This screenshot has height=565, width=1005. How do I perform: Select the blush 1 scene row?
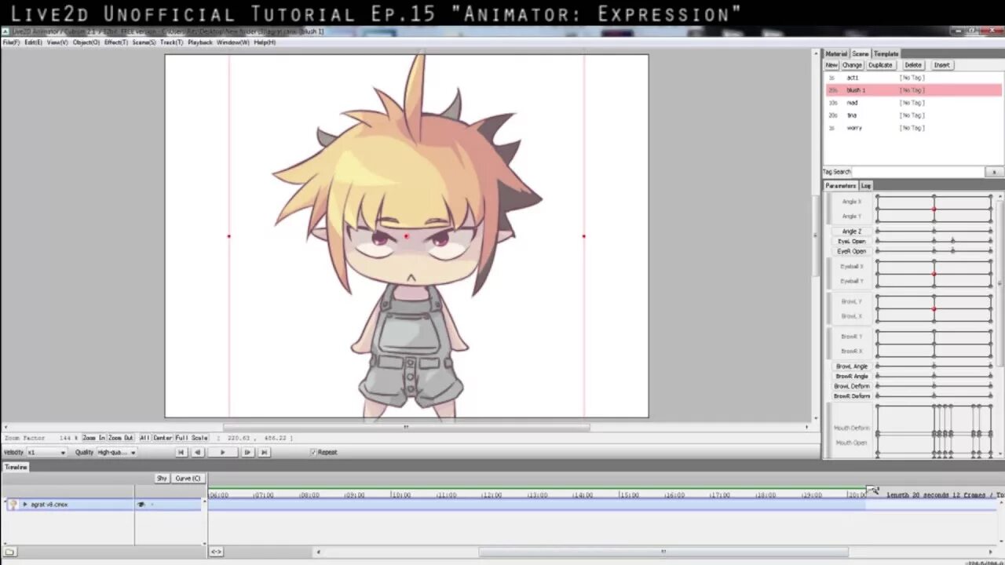913,90
